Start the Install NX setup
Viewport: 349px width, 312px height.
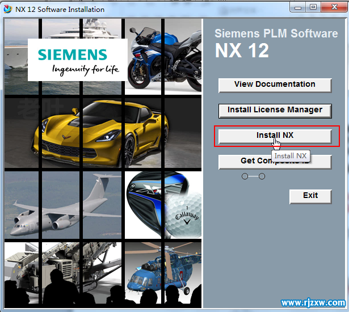pyautogui.click(x=275, y=136)
